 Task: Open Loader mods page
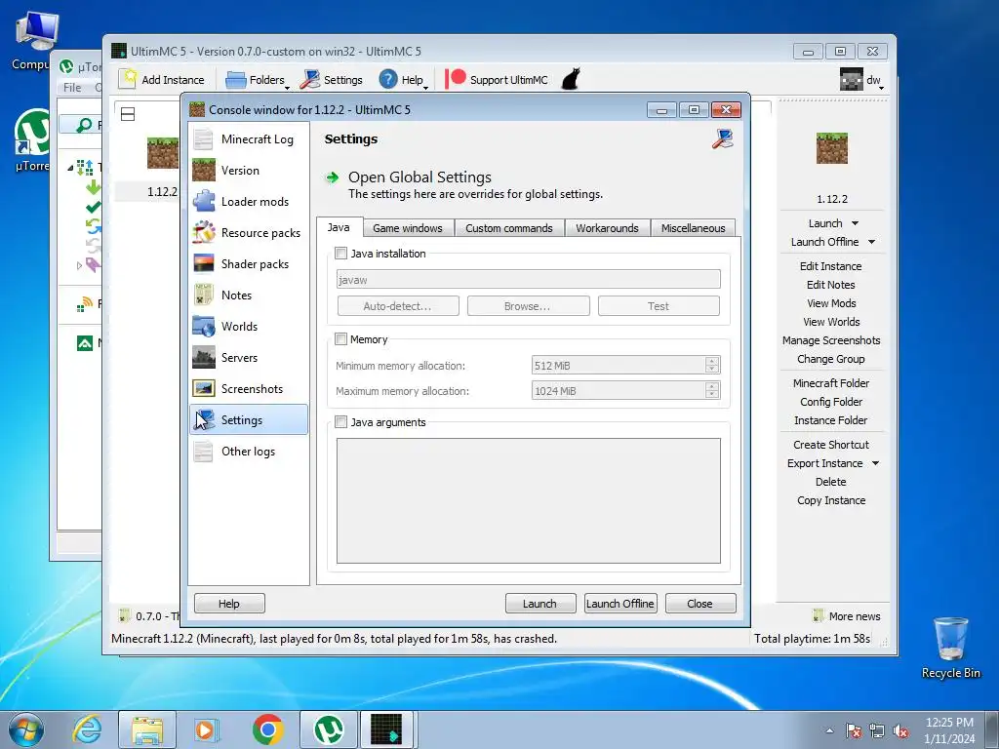pyautogui.click(x=249, y=201)
